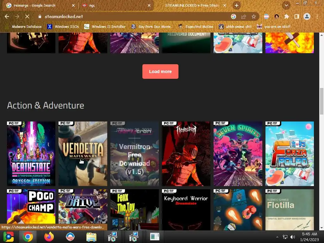Open File Explorer folder on taskbar
The width and height of the screenshot is (324, 243).
point(91,237)
